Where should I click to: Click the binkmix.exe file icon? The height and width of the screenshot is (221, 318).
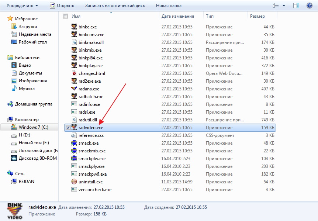pyautogui.click(x=74, y=50)
